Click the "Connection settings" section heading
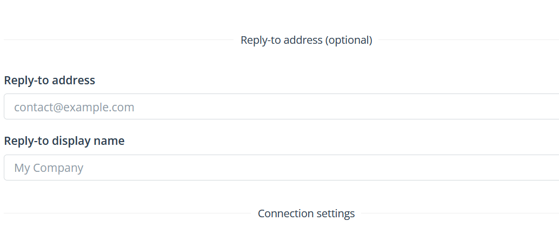The image size is (559, 234). point(306,213)
